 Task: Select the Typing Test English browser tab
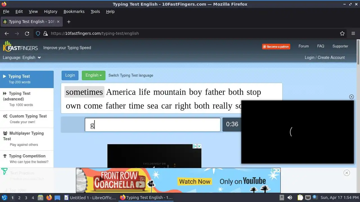pyautogui.click(x=31, y=22)
